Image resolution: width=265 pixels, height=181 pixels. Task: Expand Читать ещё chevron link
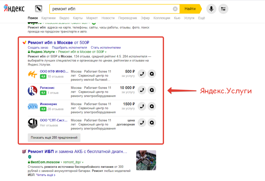click(x=46, y=175)
